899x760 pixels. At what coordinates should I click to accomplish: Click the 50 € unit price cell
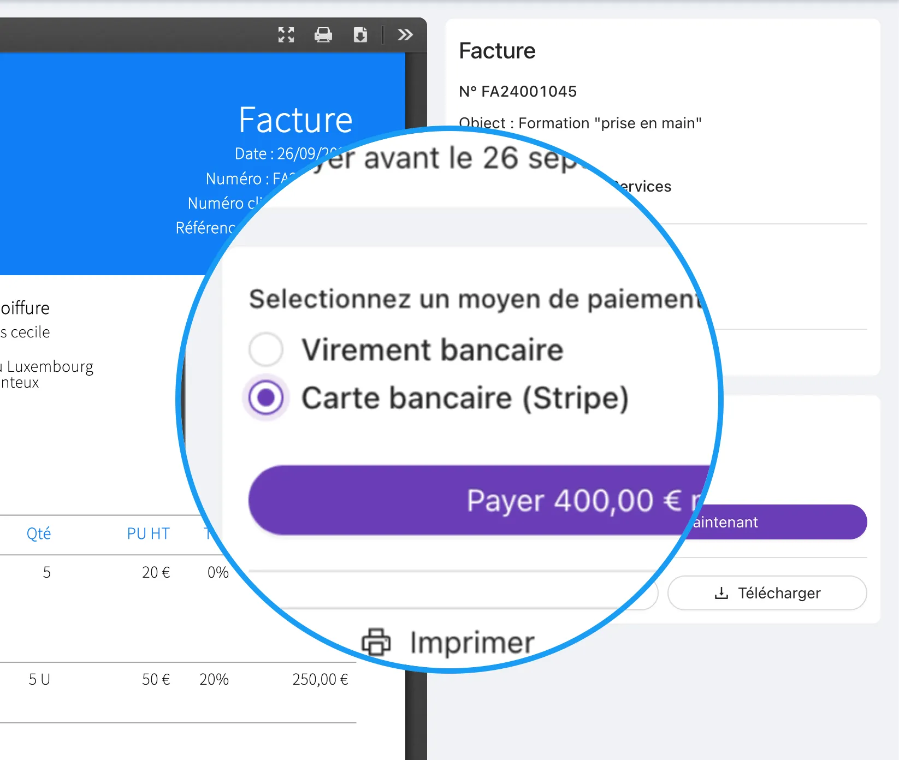156,679
